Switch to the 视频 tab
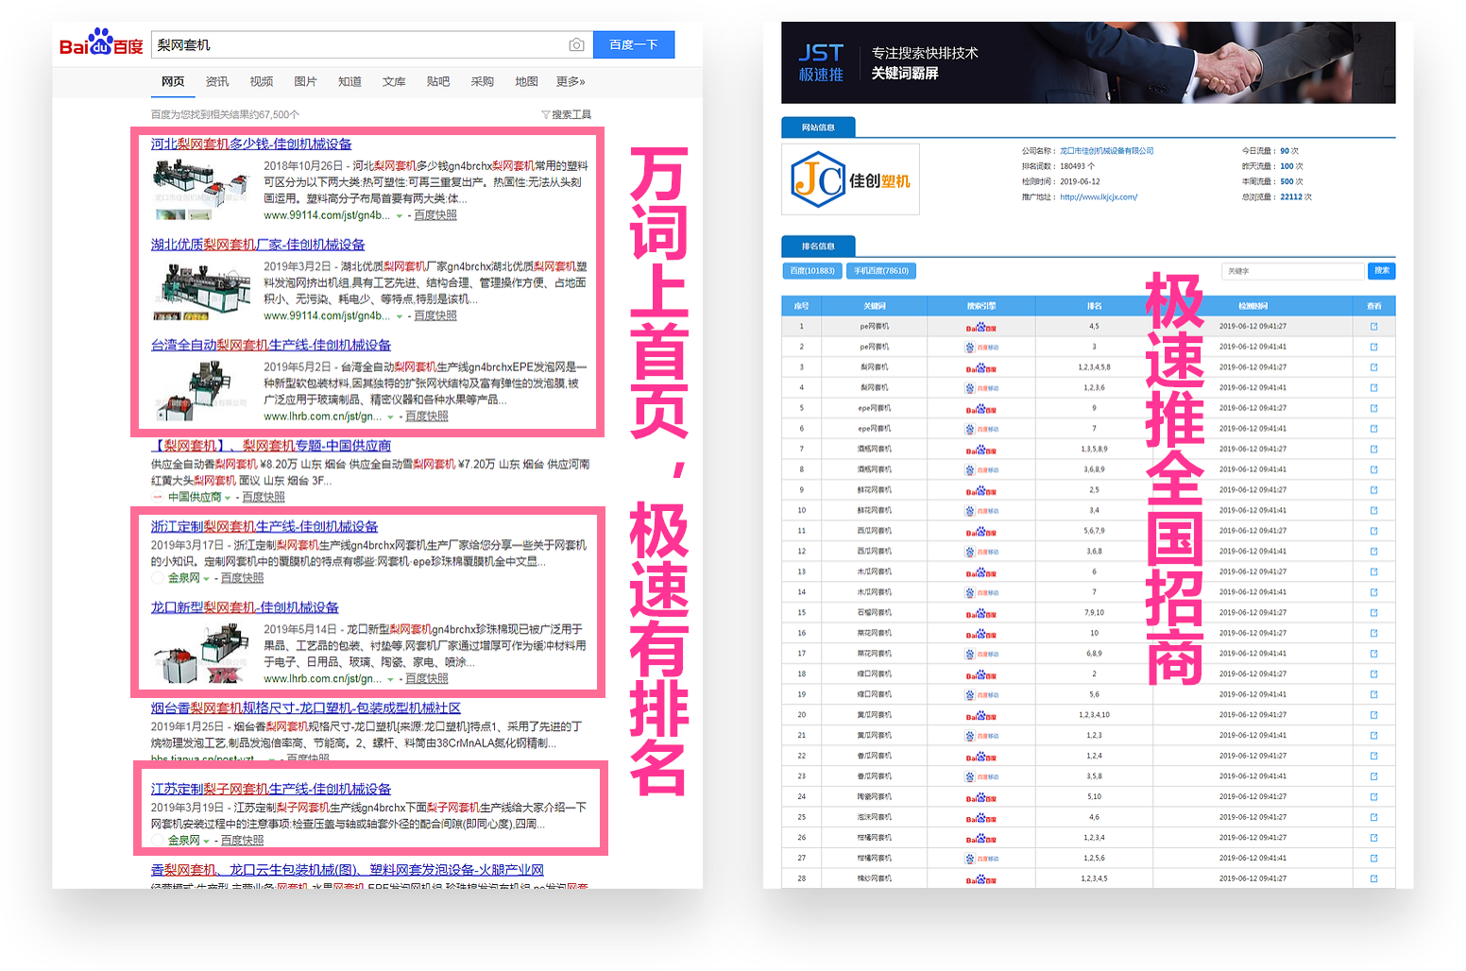Image resolution: width=1466 pixels, height=971 pixels. click(262, 82)
